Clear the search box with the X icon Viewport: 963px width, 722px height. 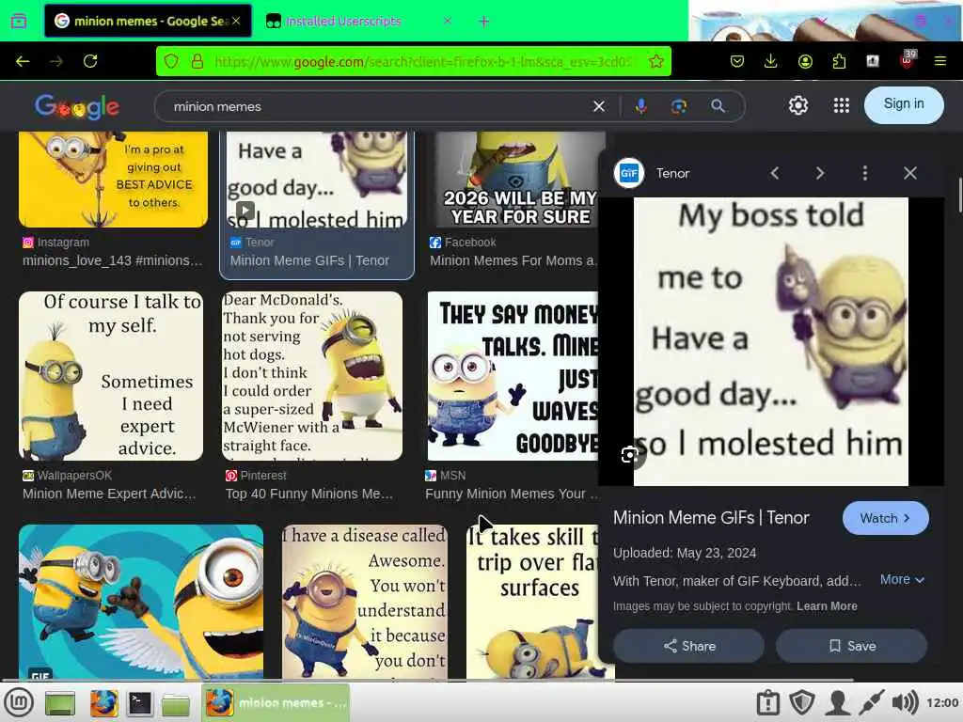point(599,107)
